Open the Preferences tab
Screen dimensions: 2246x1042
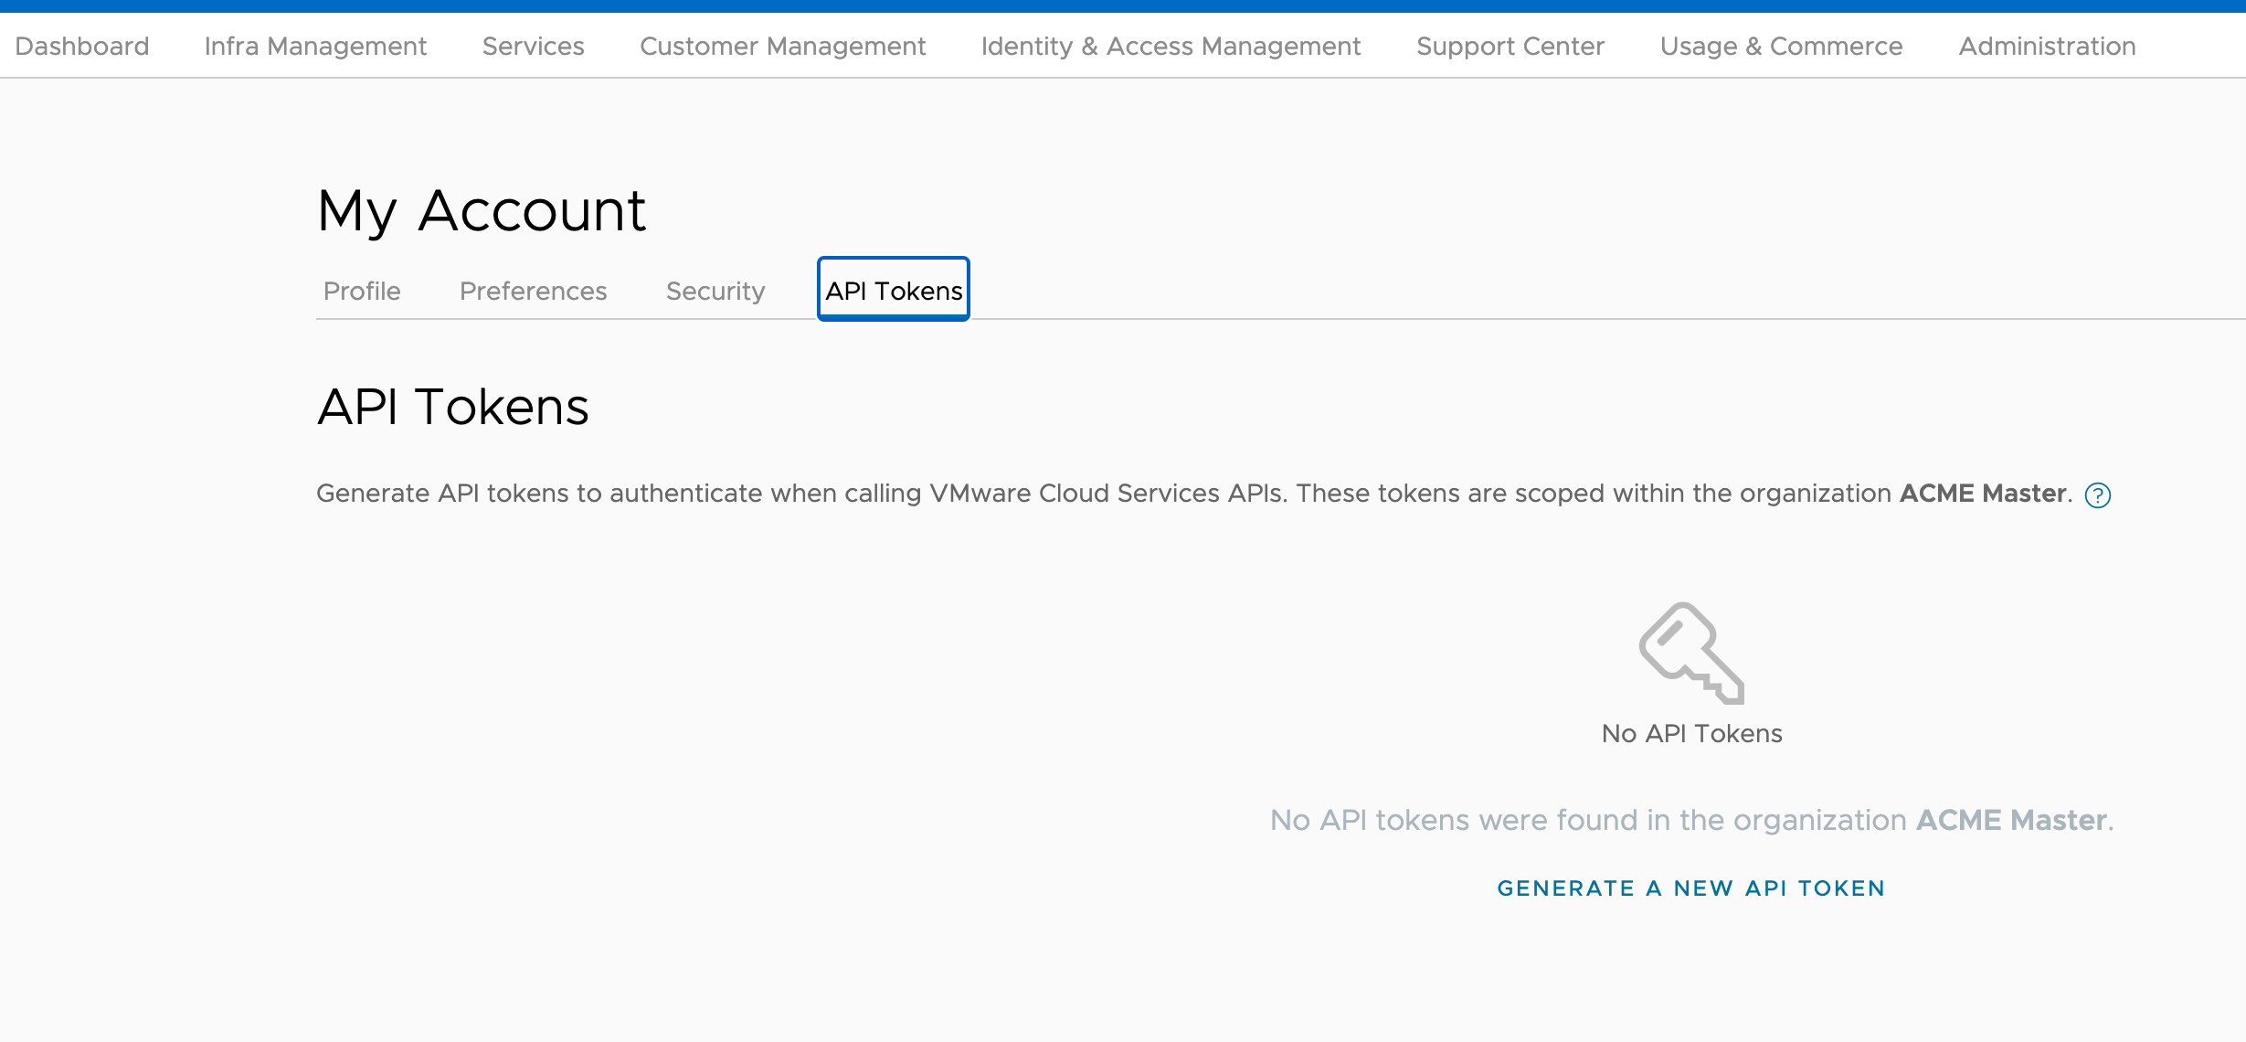click(533, 291)
